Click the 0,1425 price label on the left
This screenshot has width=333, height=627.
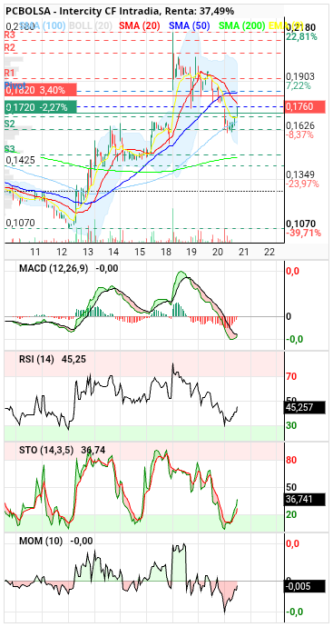[20, 160]
